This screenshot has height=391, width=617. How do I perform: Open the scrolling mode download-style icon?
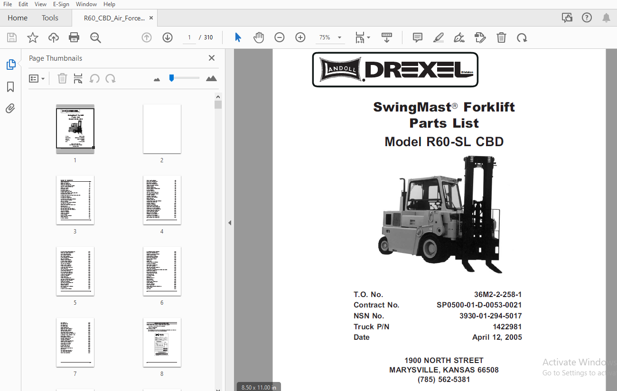(387, 37)
